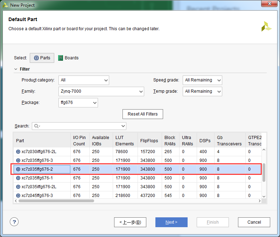Sort by the Part column header
Screen dimensions: 280x237
[42, 141]
